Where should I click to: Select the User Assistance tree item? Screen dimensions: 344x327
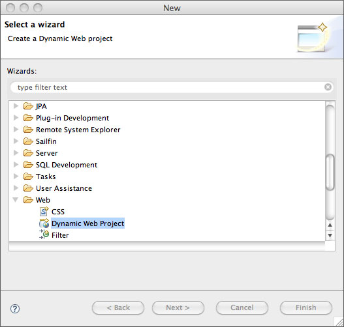point(64,188)
